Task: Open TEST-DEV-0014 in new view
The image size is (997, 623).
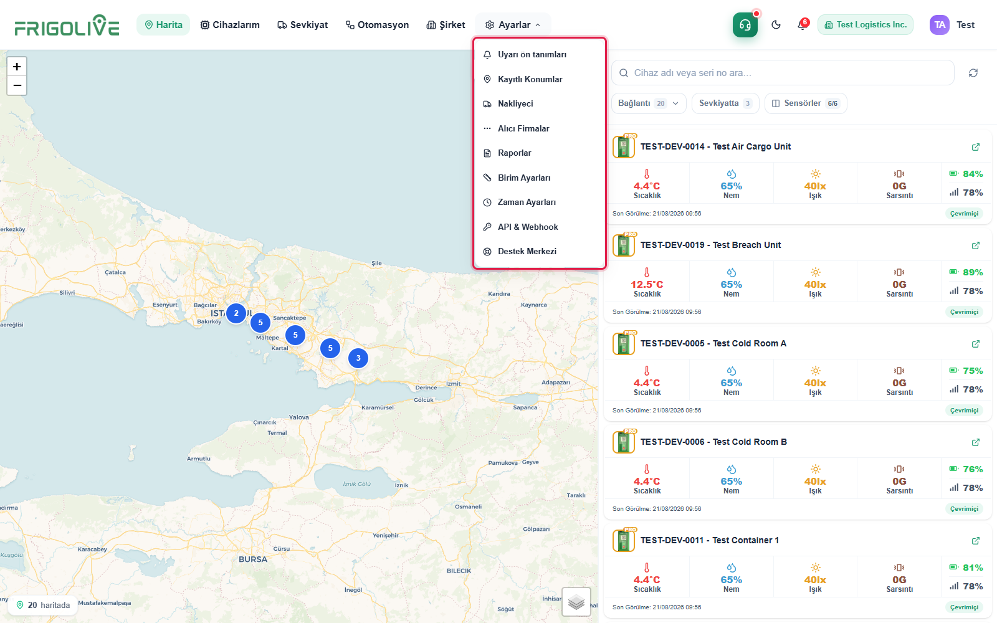Action: [976, 147]
